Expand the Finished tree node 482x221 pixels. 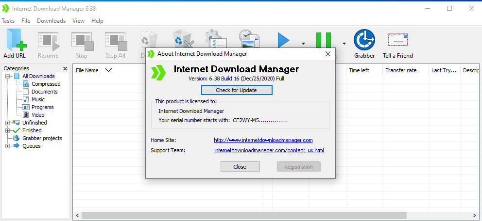point(7,130)
